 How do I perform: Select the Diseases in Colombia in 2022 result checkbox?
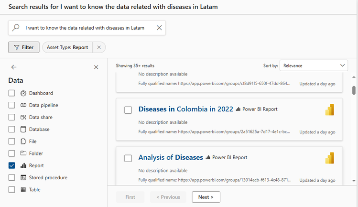(x=128, y=110)
